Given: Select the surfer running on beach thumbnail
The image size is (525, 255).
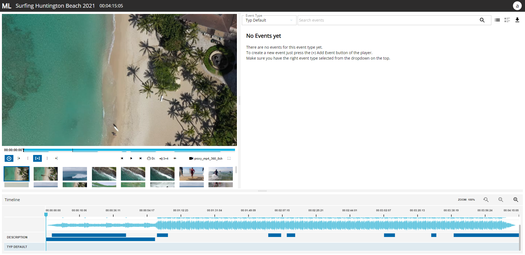Looking at the screenshot, I should click(x=192, y=174).
